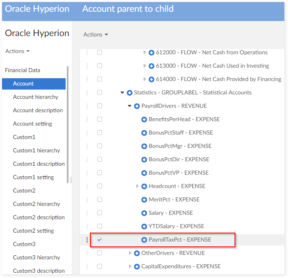Tick the YTDSalary row checkbox
The height and width of the screenshot is (278, 288).
point(100,227)
